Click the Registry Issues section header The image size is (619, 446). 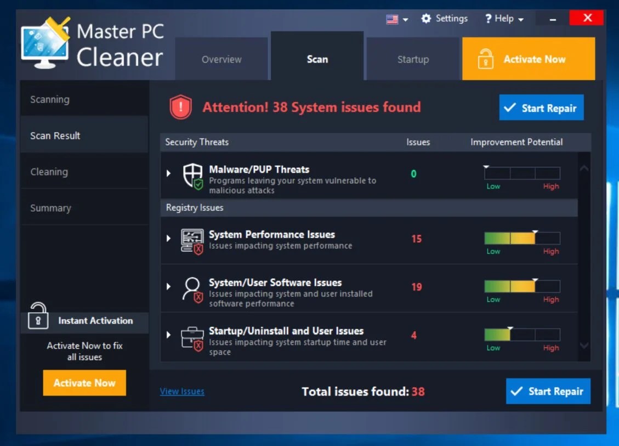coord(369,207)
